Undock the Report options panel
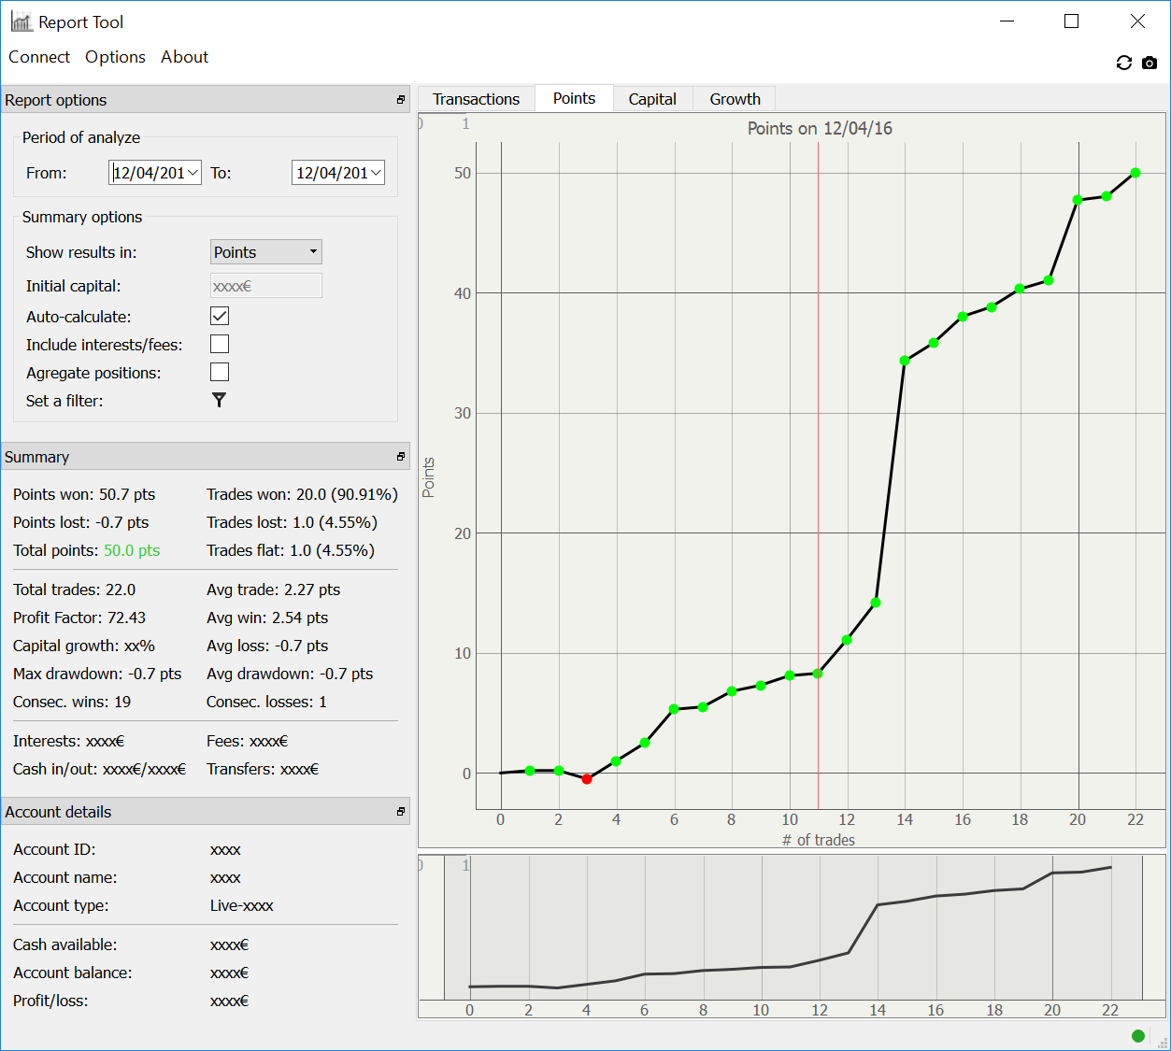The height and width of the screenshot is (1051, 1171). [x=401, y=100]
